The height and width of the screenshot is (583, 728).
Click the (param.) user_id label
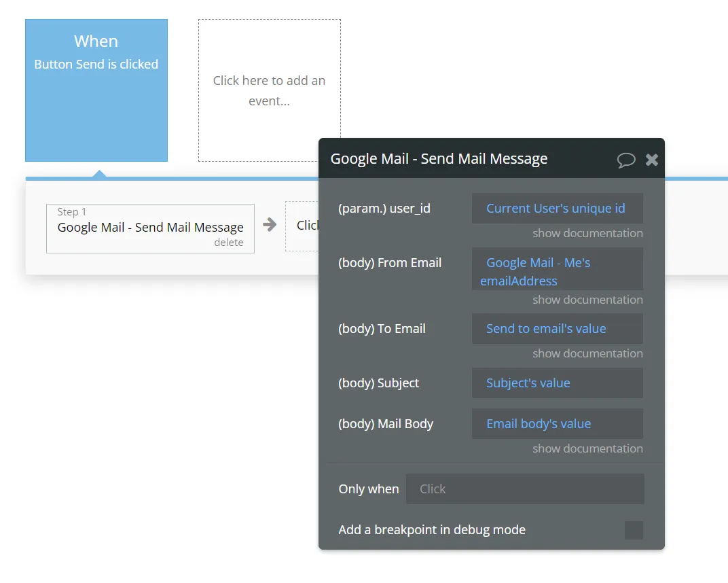(x=384, y=208)
